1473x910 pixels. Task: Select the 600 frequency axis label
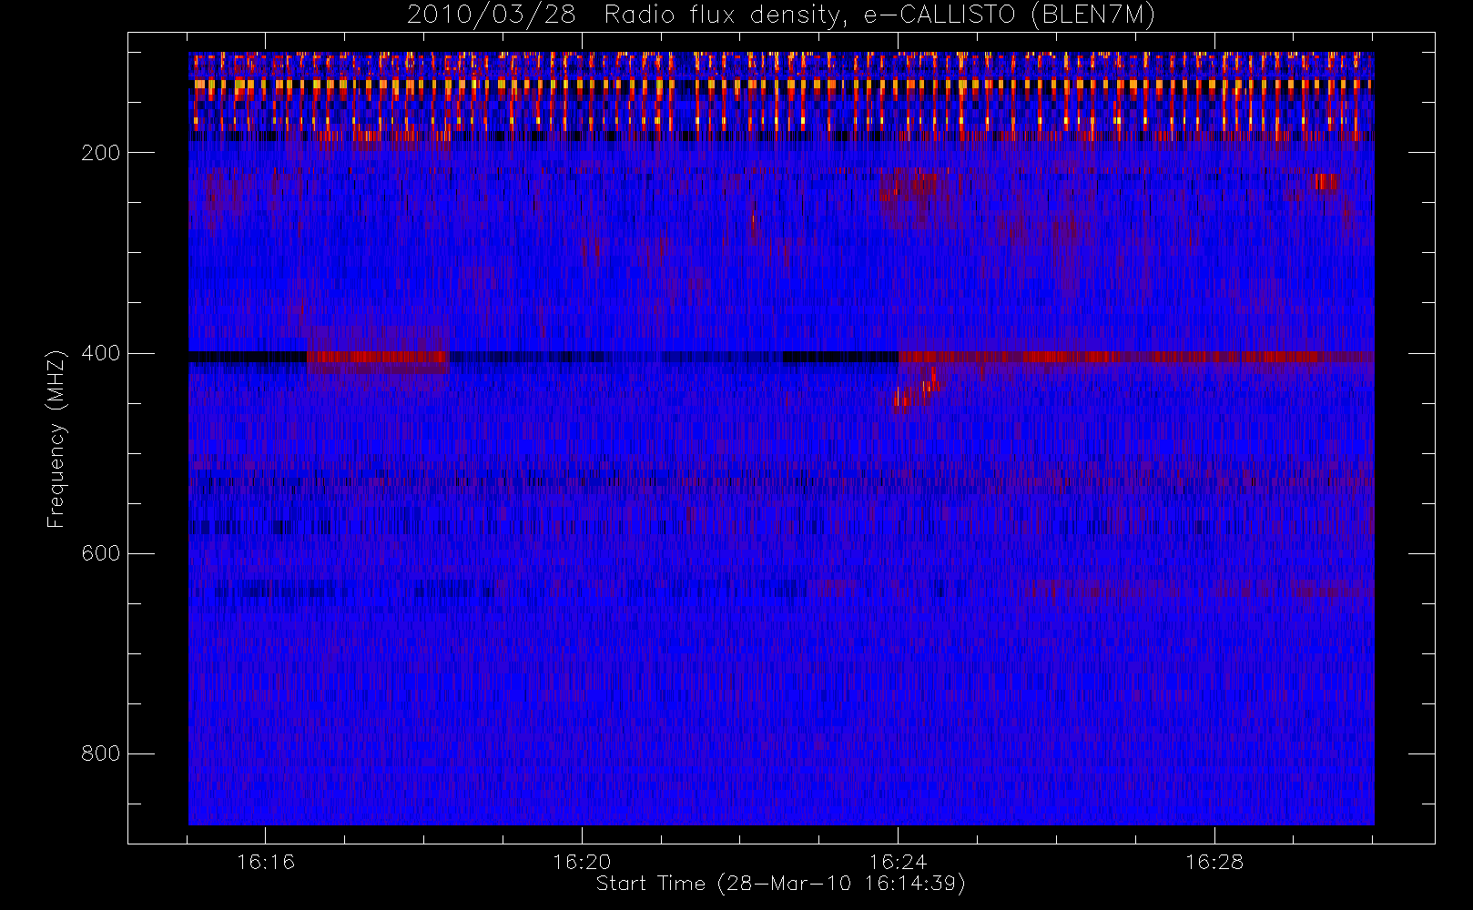pyautogui.click(x=100, y=553)
